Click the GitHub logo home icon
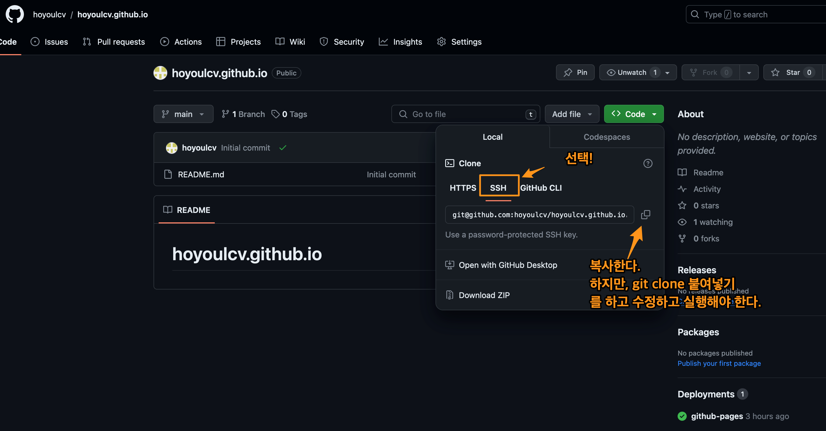This screenshot has height=431, width=826. (15, 15)
